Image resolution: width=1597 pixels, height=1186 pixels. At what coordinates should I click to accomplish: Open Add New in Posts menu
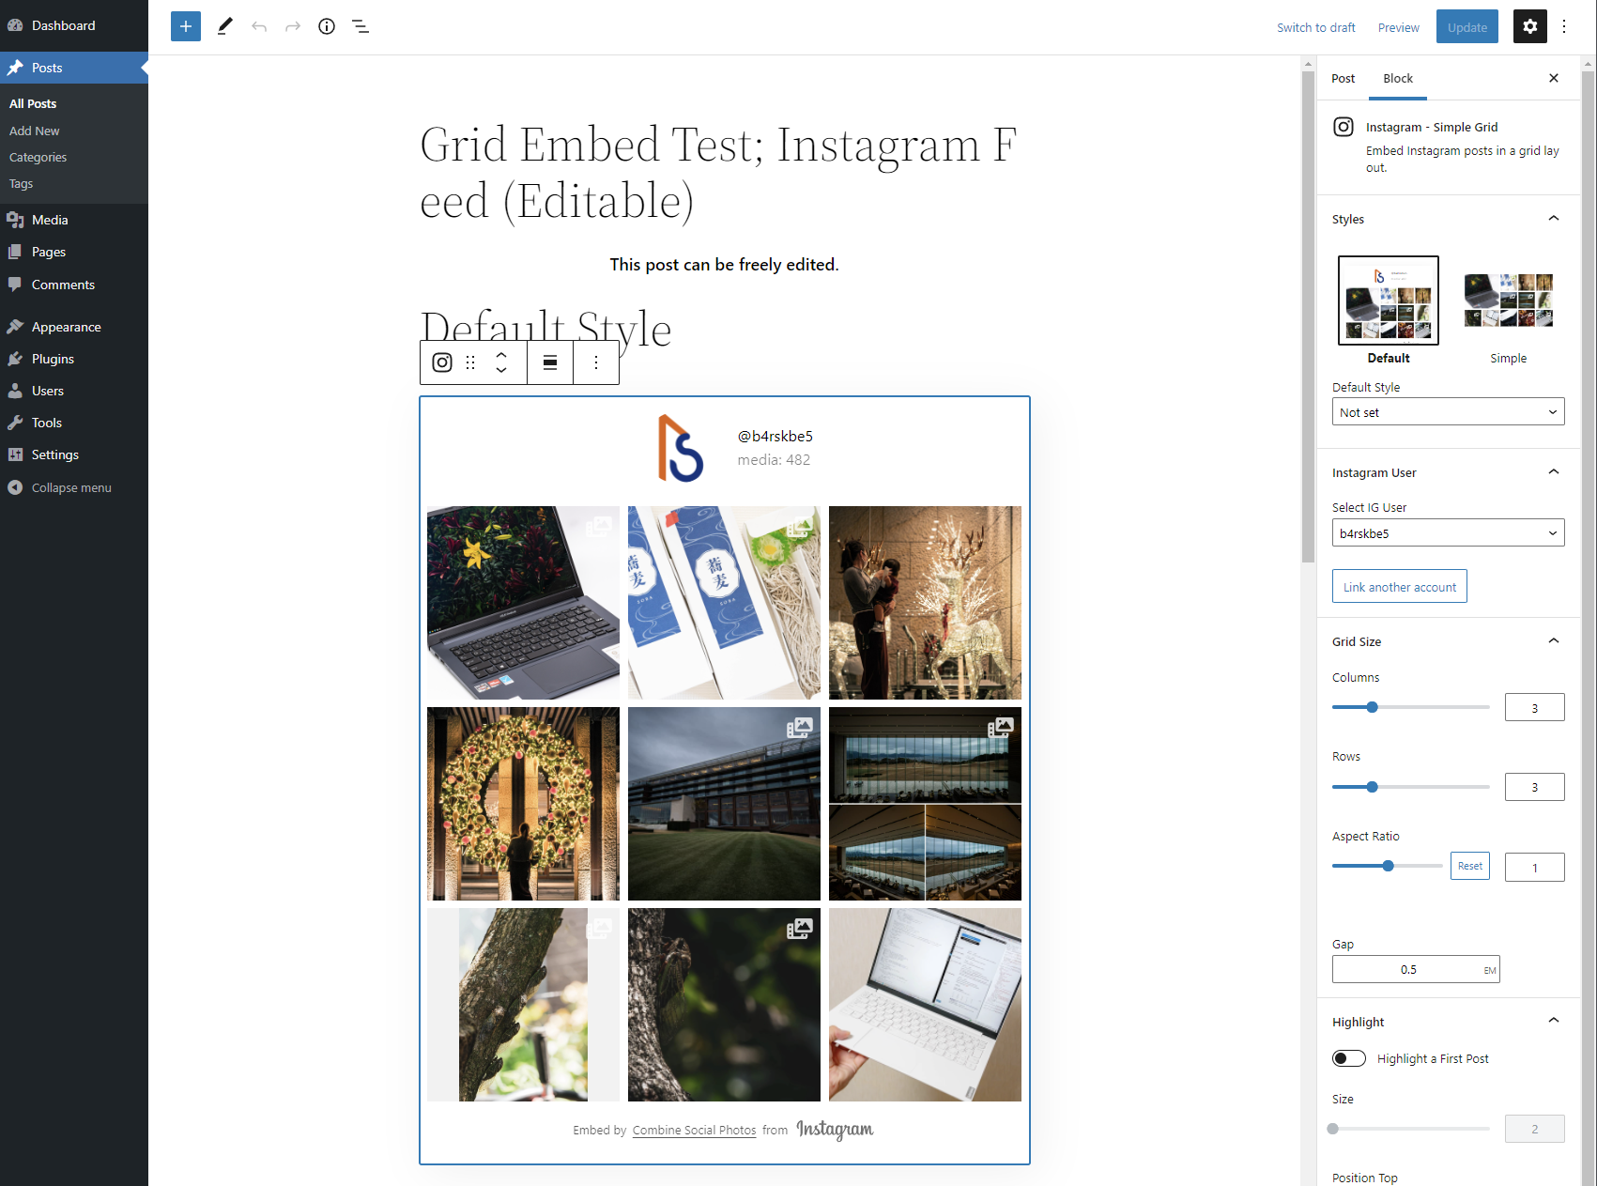(35, 131)
